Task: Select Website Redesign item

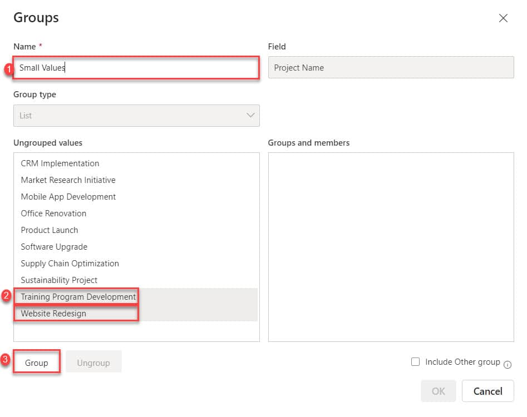Action: (x=135, y=313)
